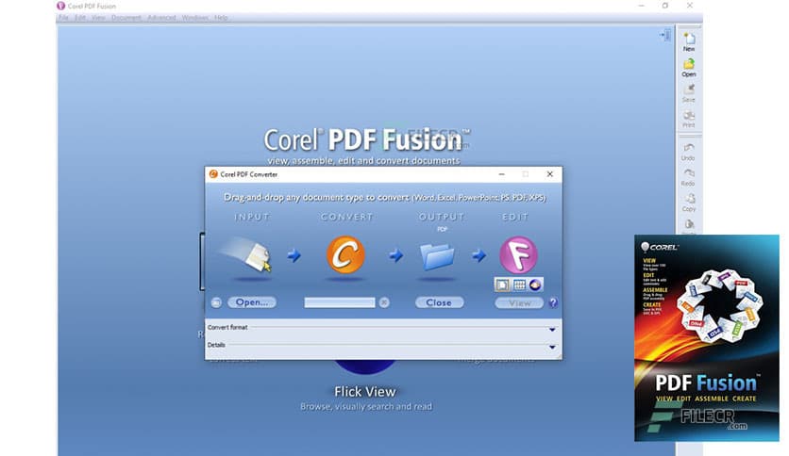Click the orange Convert 'C' icon
This screenshot has width=789, height=456.
(345, 254)
